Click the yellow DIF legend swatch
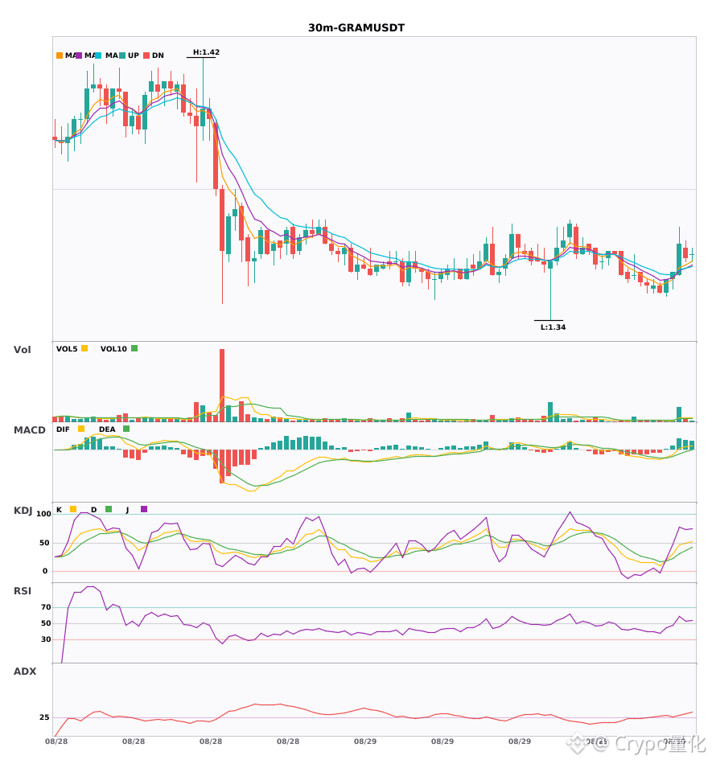 (81, 429)
